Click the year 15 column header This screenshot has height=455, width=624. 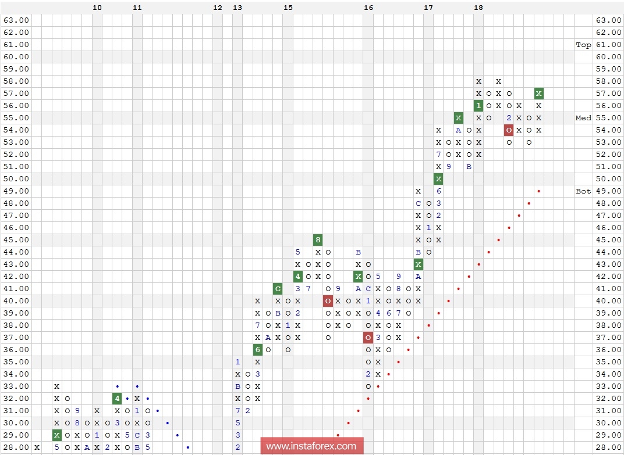click(288, 8)
